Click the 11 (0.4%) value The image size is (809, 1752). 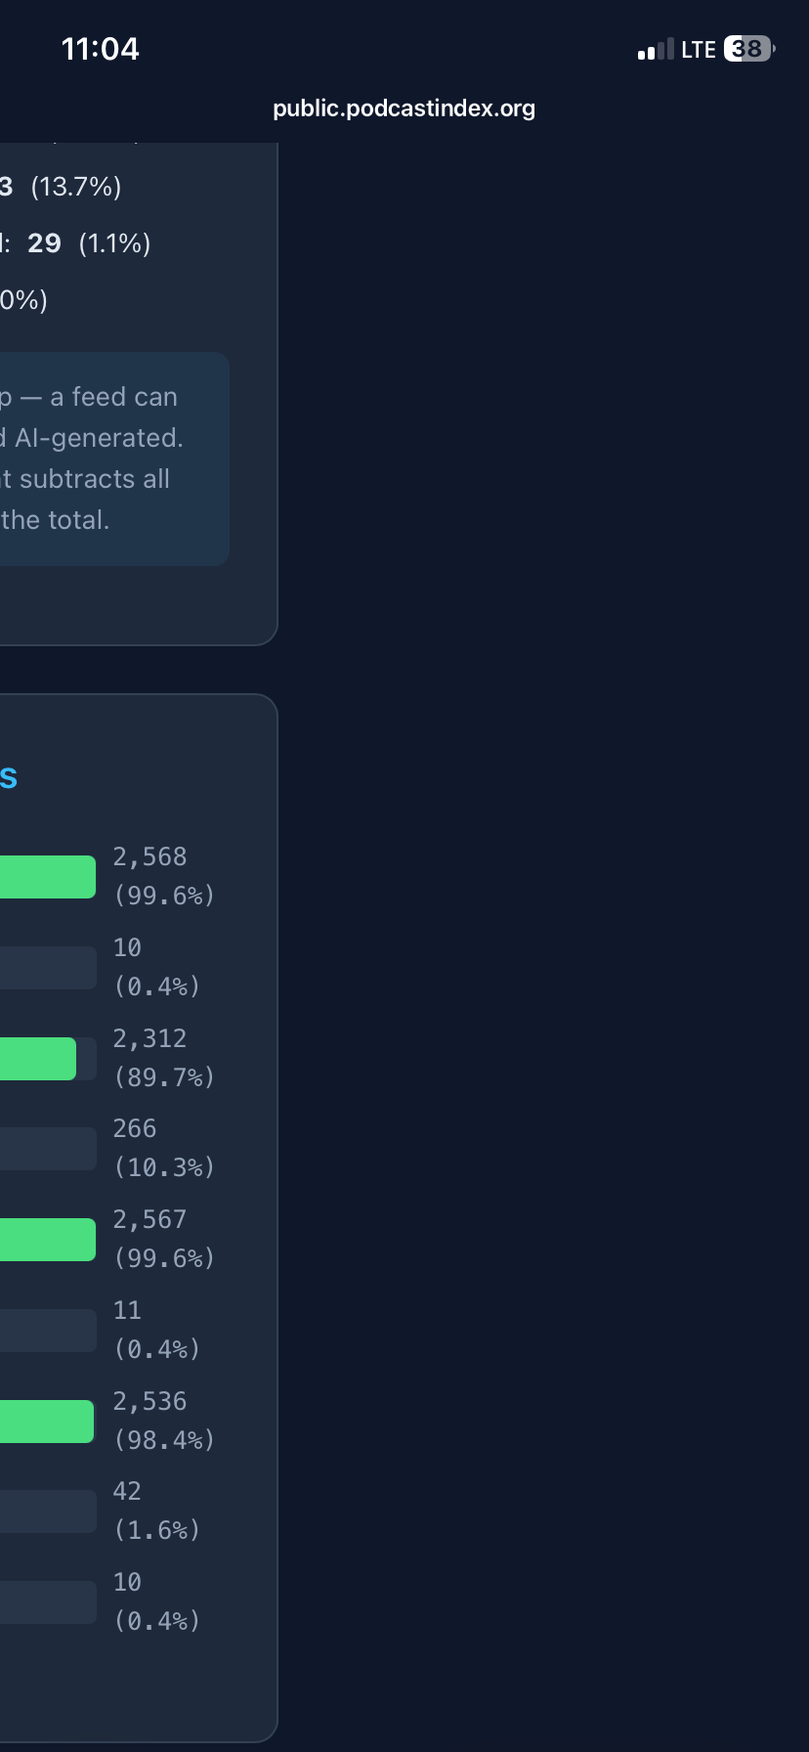click(x=156, y=1330)
